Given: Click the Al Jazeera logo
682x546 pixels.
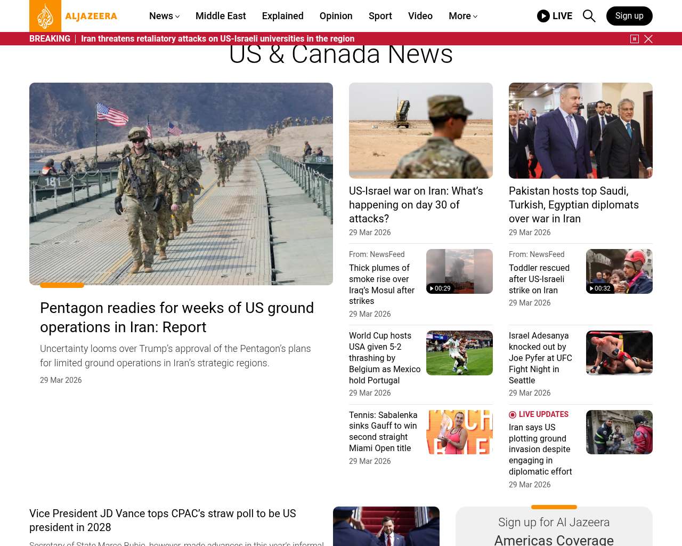Looking at the screenshot, I should [x=74, y=16].
